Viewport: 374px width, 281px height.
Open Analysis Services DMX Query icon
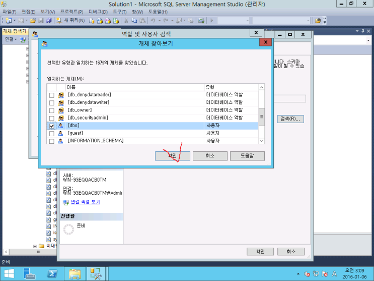tap(108, 21)
